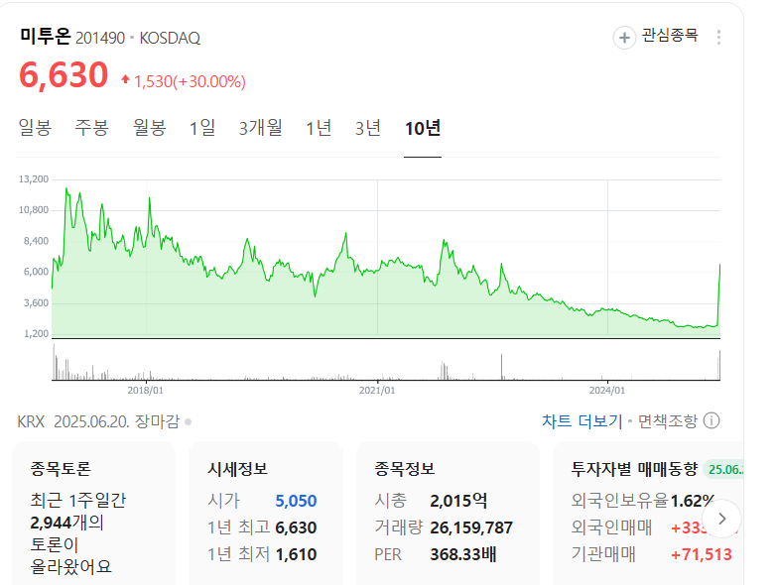Click the 2024/01 chart axis label
This screenshot has height=585, width=776.
click(x=607, y=390)
